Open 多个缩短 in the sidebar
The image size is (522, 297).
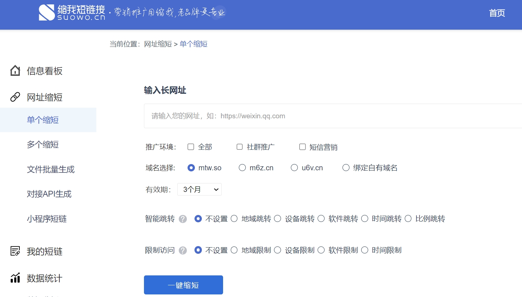(42, 145)
